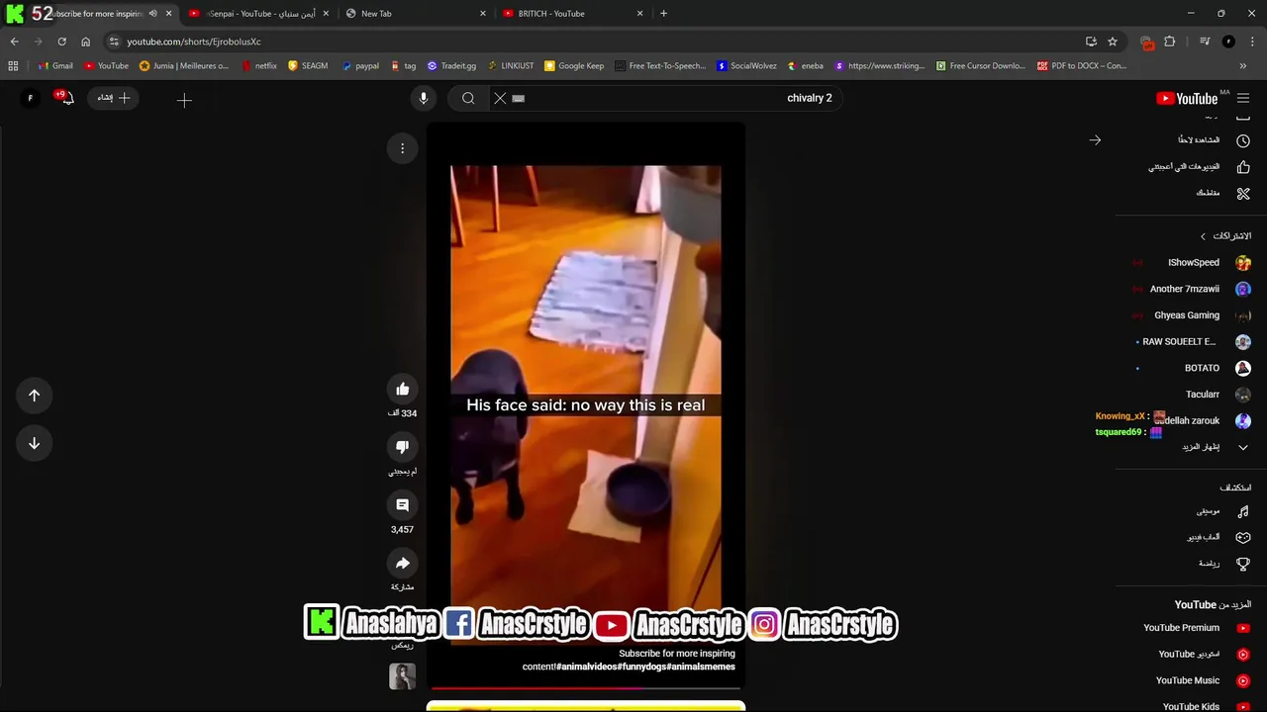The width and height of the screenshot is (1267, 712).
Task: Open the media controls icon in the Chrome toolbar
Action: [x=1205, y=42]
